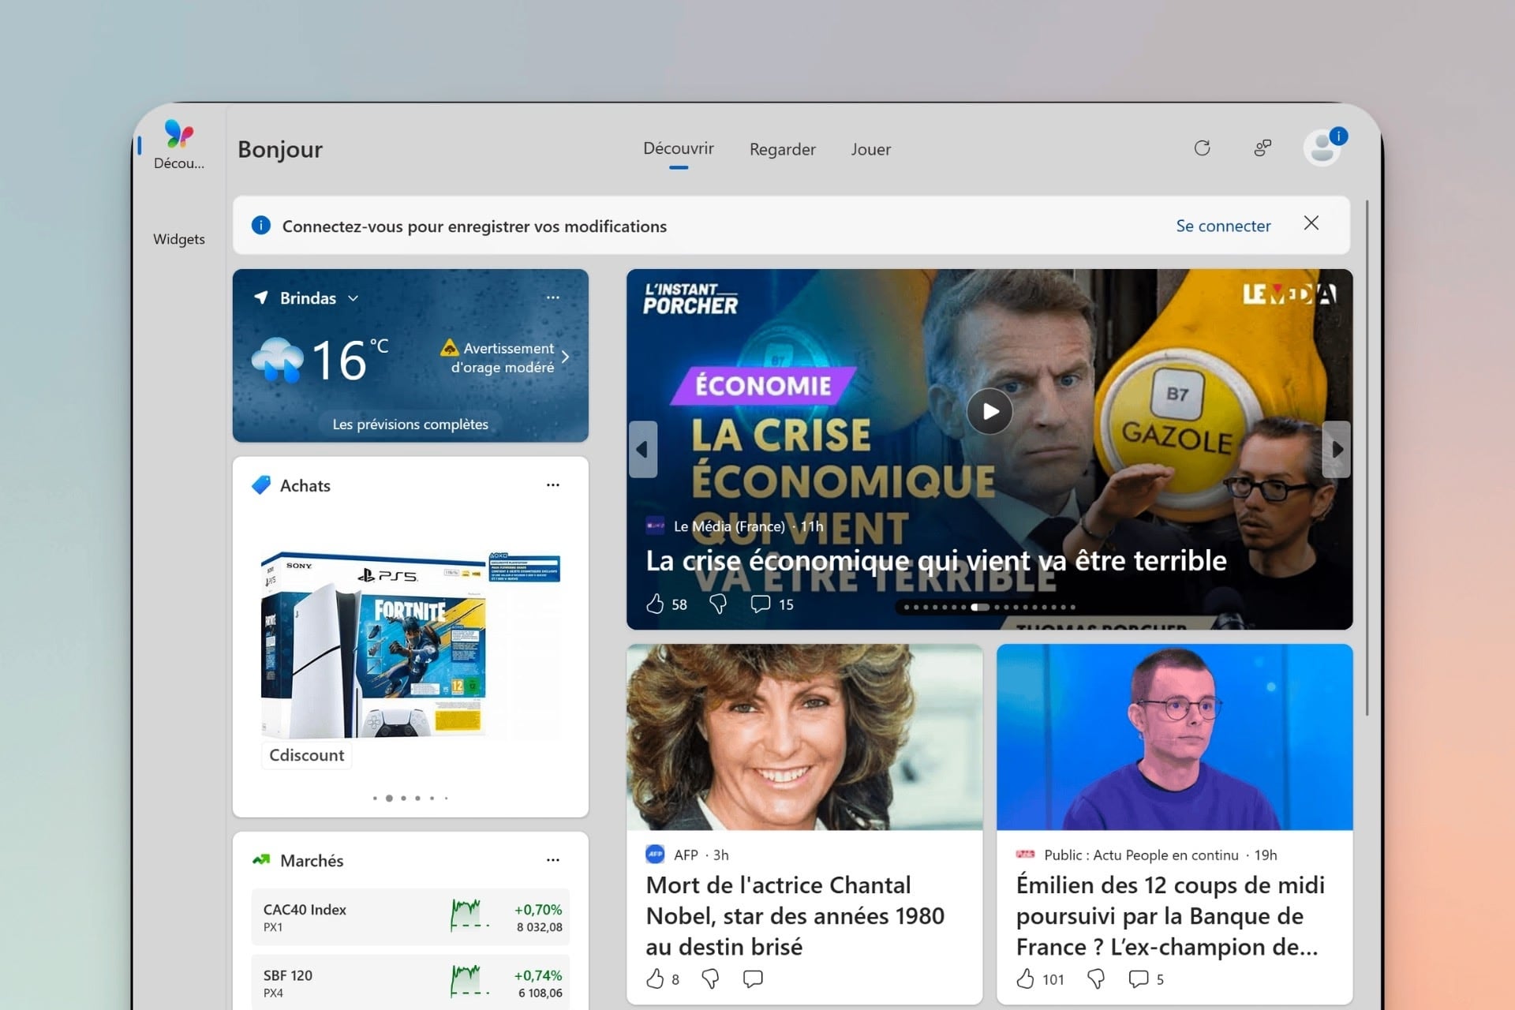Viewport: 1515px width, 1010px height.
Task: Open the Chantal Nobel photo
Action: coord(804,737)
